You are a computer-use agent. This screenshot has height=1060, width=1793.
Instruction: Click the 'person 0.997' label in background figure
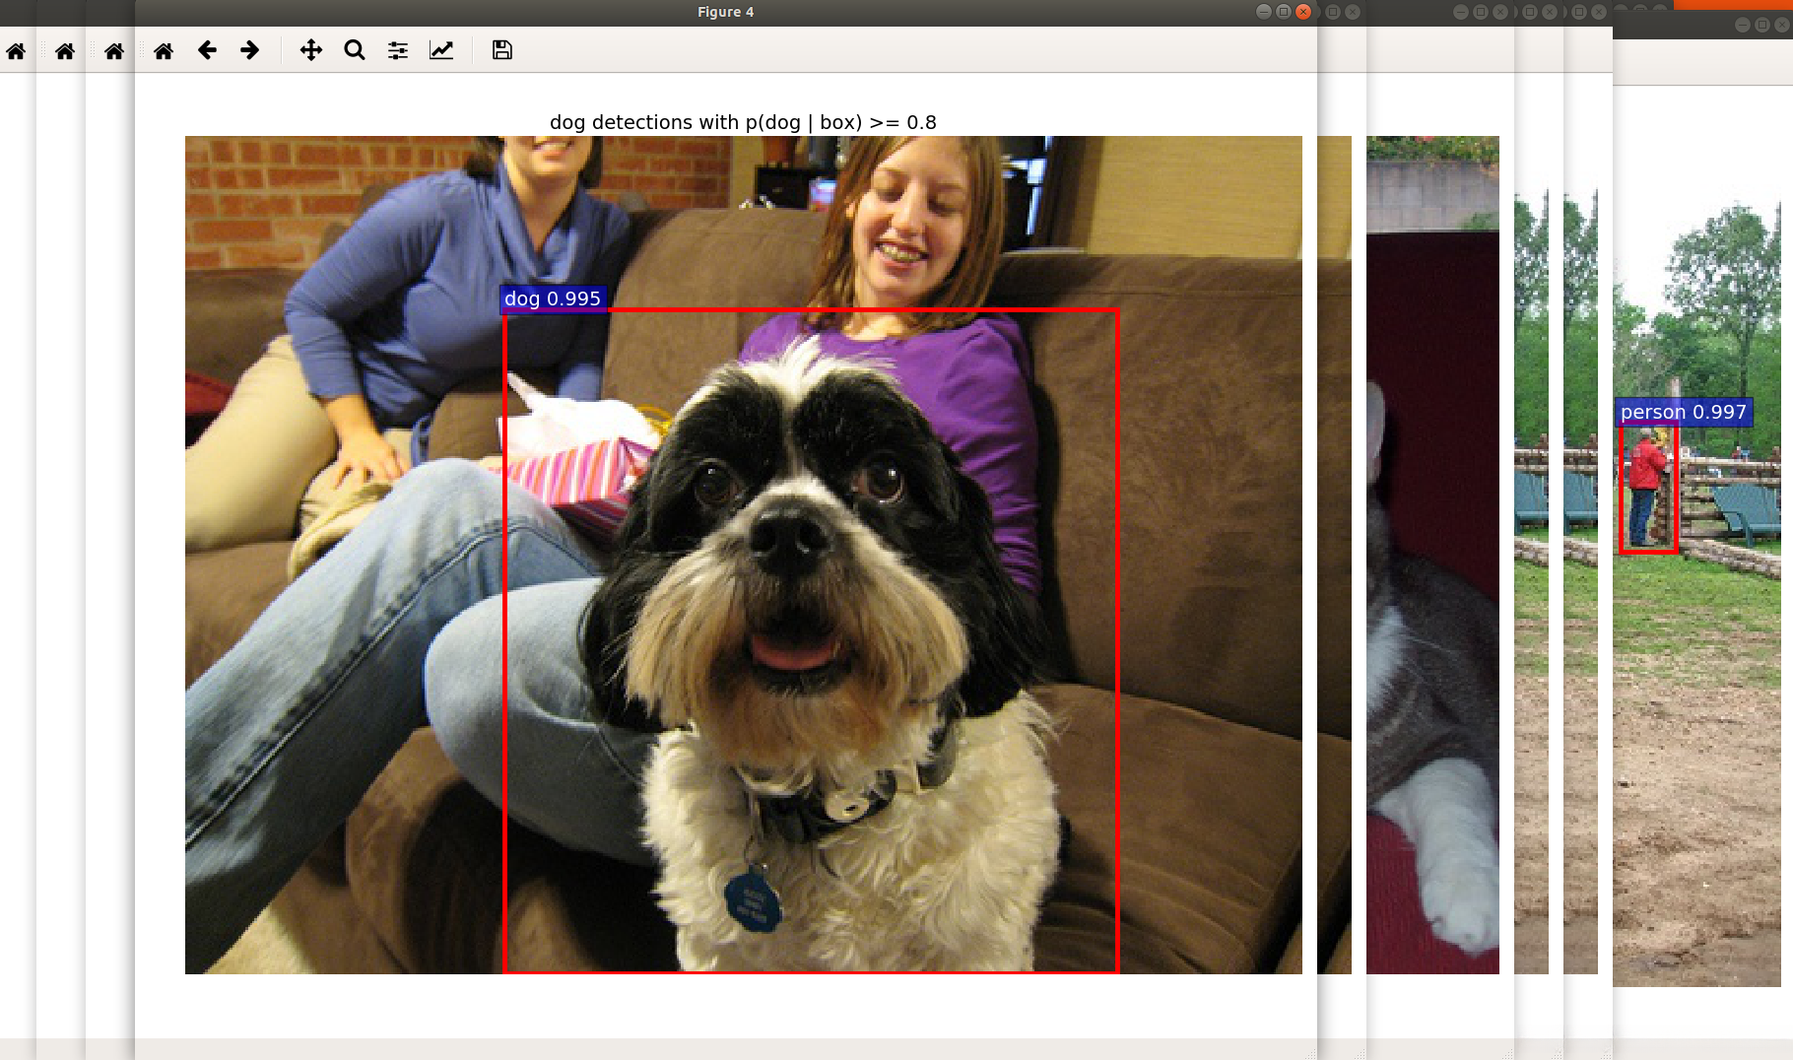tap(1684, 412)
